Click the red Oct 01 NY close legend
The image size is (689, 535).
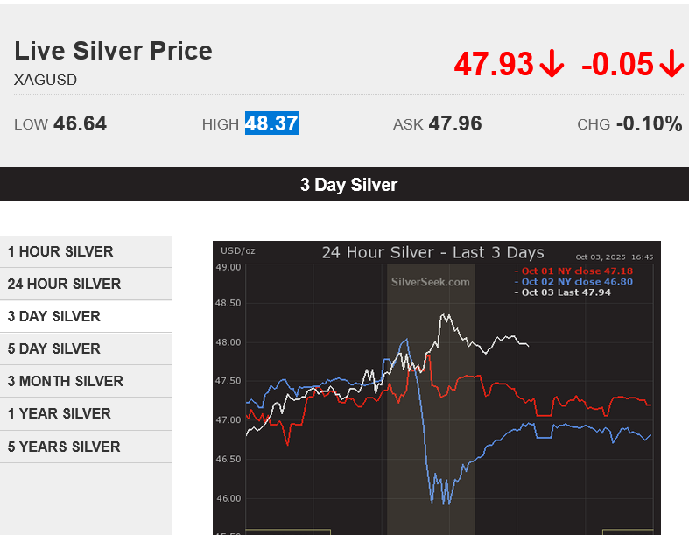(573, 271)
